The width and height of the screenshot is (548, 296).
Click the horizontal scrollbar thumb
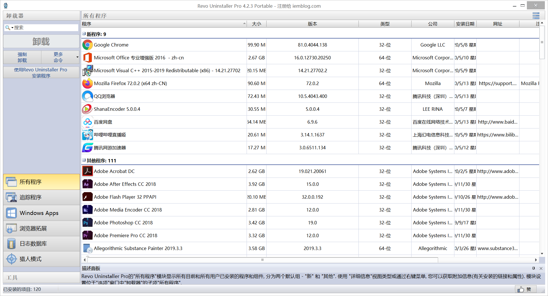coord(263,260)
